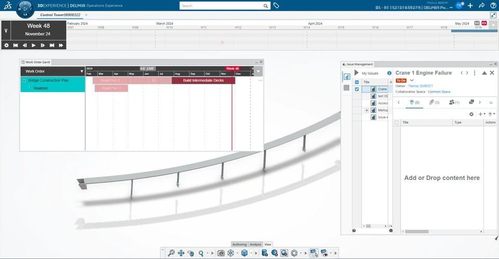Open the help question mark icon
The image size is (499, 259).
point(493,5)
